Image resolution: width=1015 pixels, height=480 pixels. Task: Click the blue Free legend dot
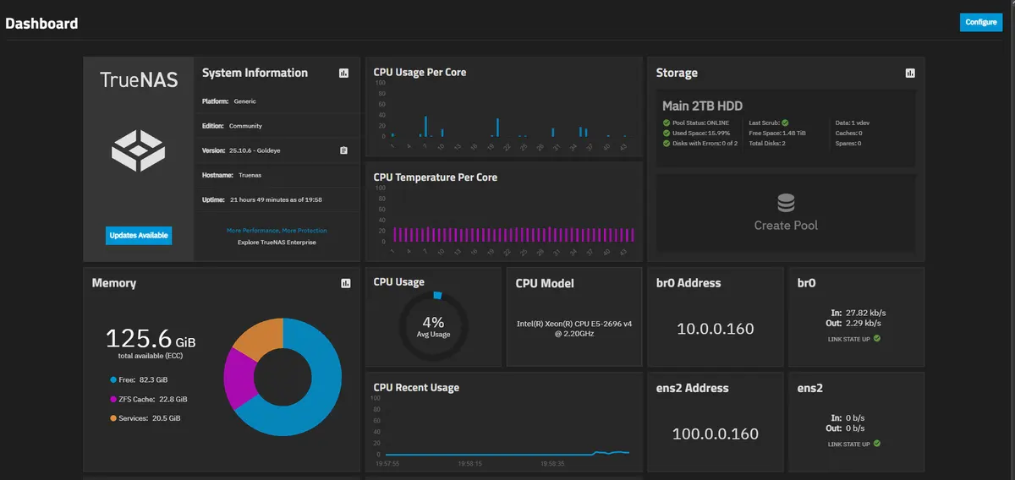tap(113, 380)
